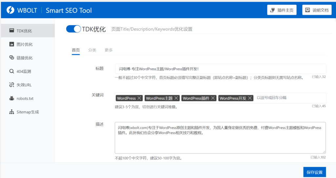Screen dimensions: 336x178
Task: Open robots.txt settings section
Action: pyautogui.click(x=25, y=98)
